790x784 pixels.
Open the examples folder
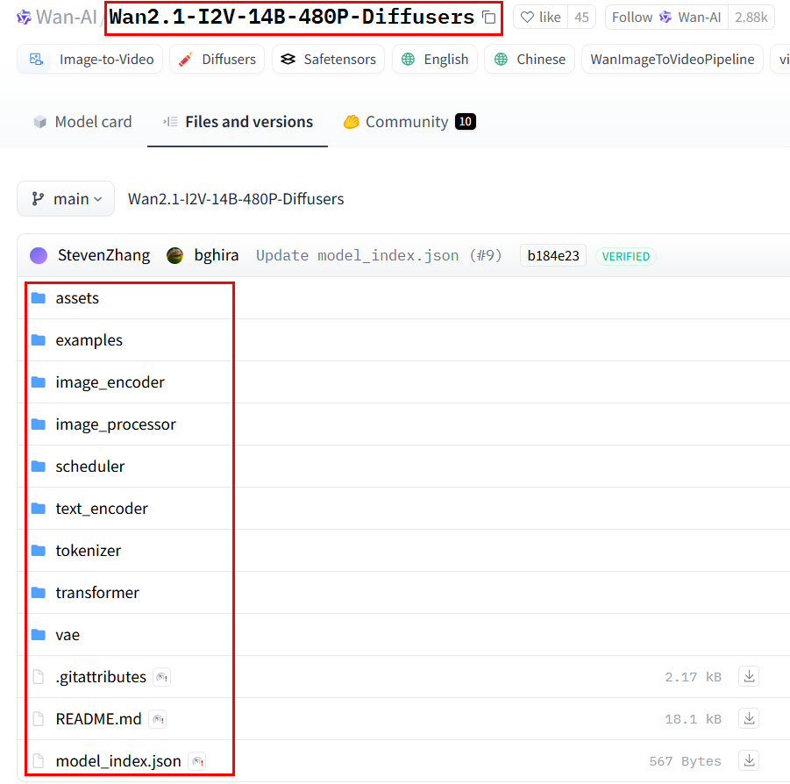pos(89,340)
